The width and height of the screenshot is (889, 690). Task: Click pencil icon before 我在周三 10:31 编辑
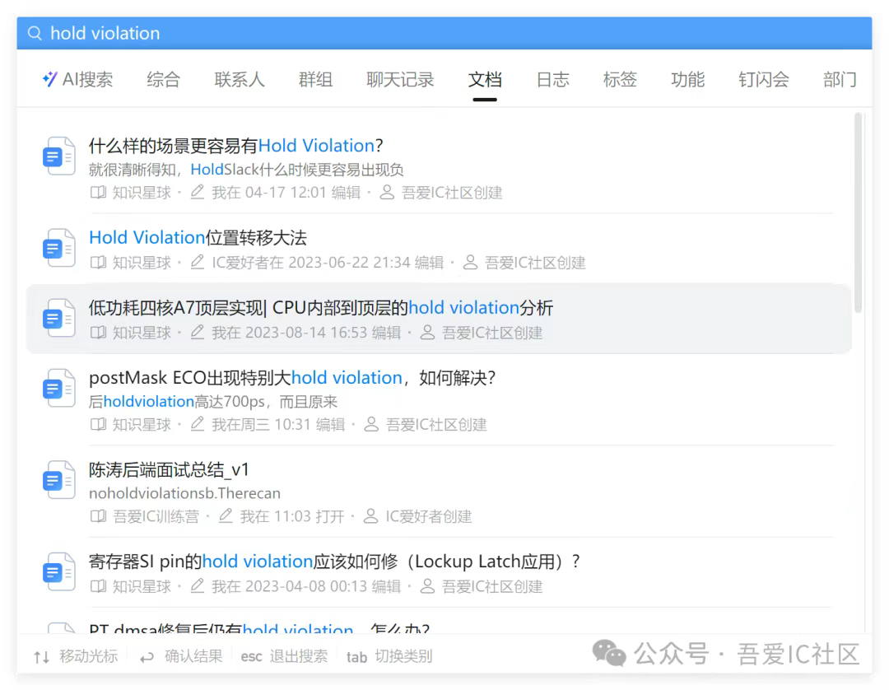[197, 424]
